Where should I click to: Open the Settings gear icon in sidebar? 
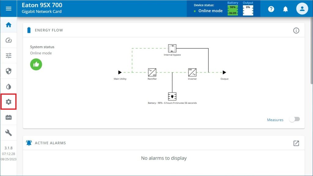coord(9,102)
